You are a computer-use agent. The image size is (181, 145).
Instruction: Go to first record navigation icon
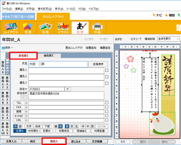click(134, 142)
